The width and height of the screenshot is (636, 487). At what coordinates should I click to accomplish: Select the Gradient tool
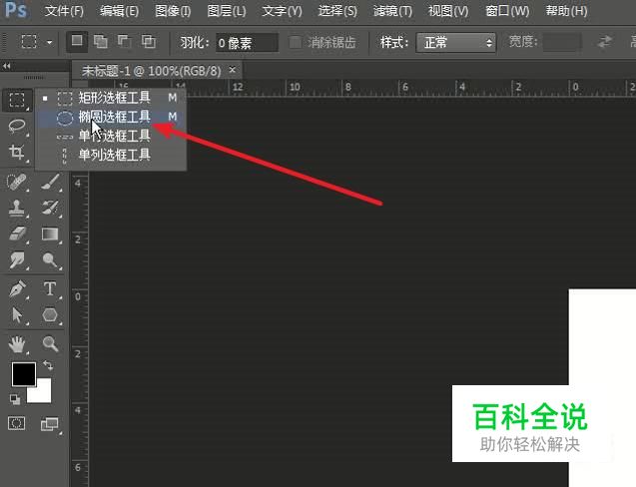[x=50, y=234]
